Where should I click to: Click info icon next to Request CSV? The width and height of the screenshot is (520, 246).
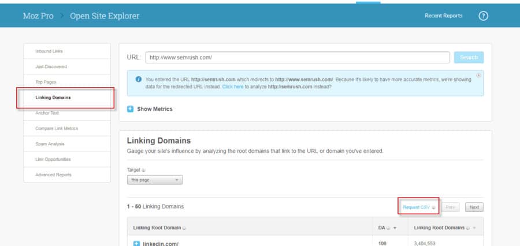(x=433, y=207)
